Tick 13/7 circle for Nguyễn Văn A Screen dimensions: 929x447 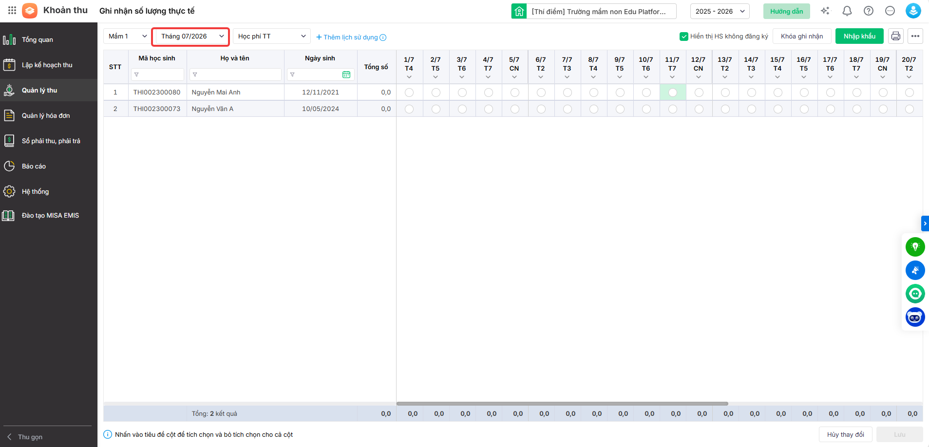[725, 109]
